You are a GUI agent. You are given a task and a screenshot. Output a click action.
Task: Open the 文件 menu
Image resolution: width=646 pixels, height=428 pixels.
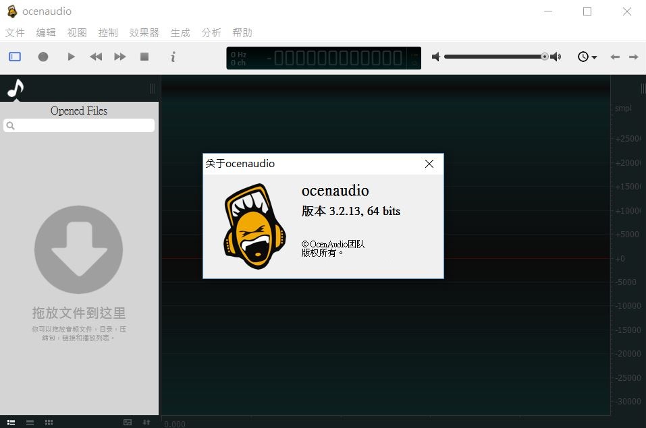[15, 32]
